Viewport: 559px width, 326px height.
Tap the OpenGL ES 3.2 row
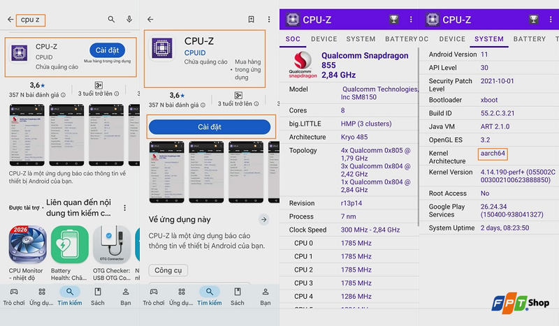489,140
